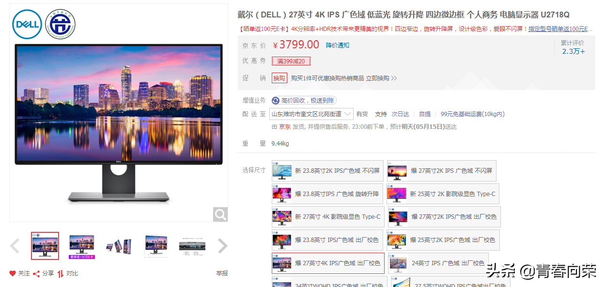This screenshot has height=287, width=605.
Task: Go to previous thumbnails with left arrow
Action: [15, 246]
